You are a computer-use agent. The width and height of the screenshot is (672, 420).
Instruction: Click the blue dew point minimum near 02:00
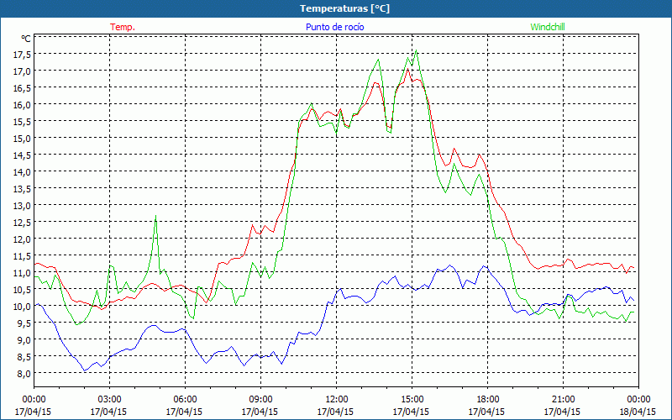85,370
